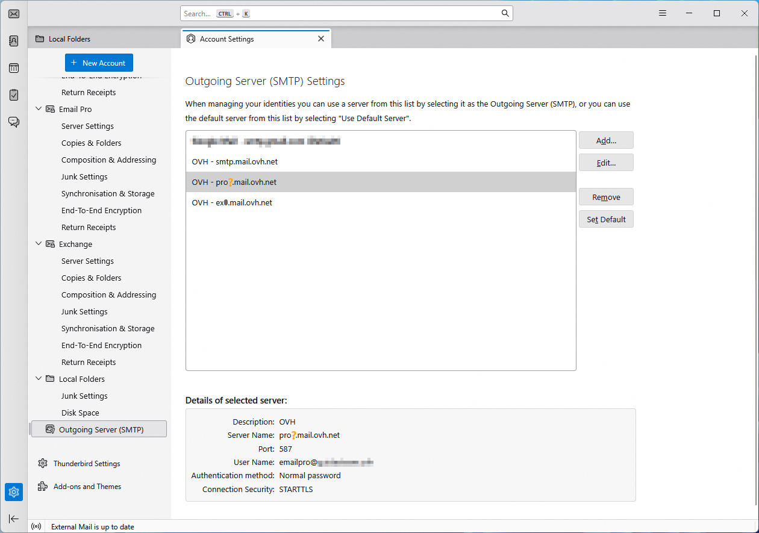Open the Address Book icon

[14, 41]
